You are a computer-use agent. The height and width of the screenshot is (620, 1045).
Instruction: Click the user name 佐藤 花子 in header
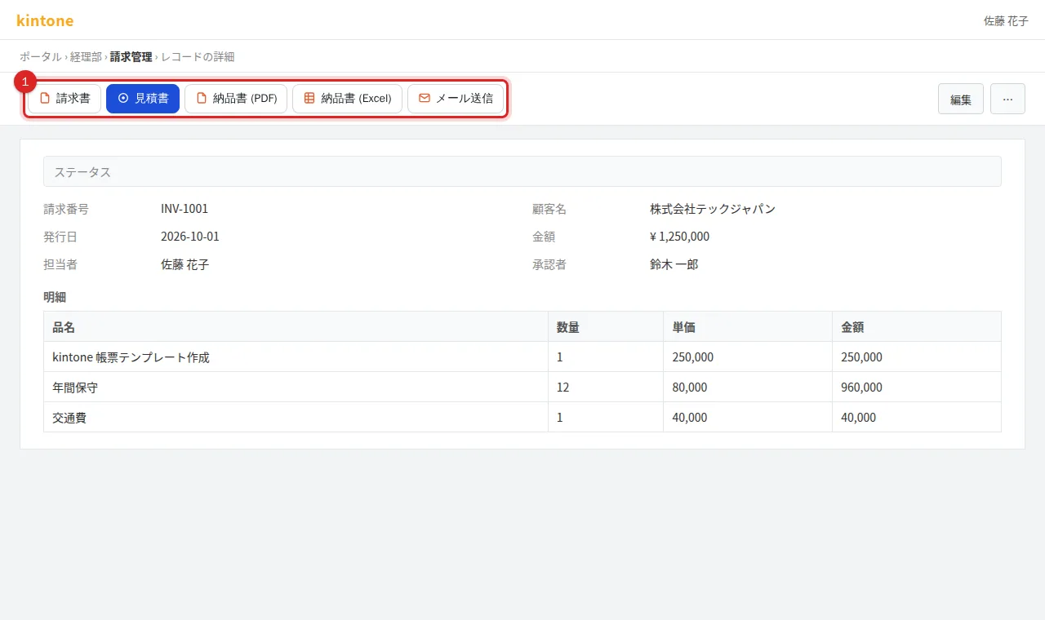click(x=1006, y=21)
